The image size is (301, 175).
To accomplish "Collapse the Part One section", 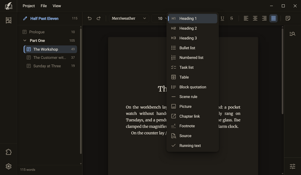I will (25, 40).
